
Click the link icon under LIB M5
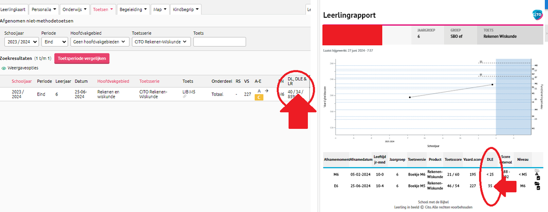[184, 96]
